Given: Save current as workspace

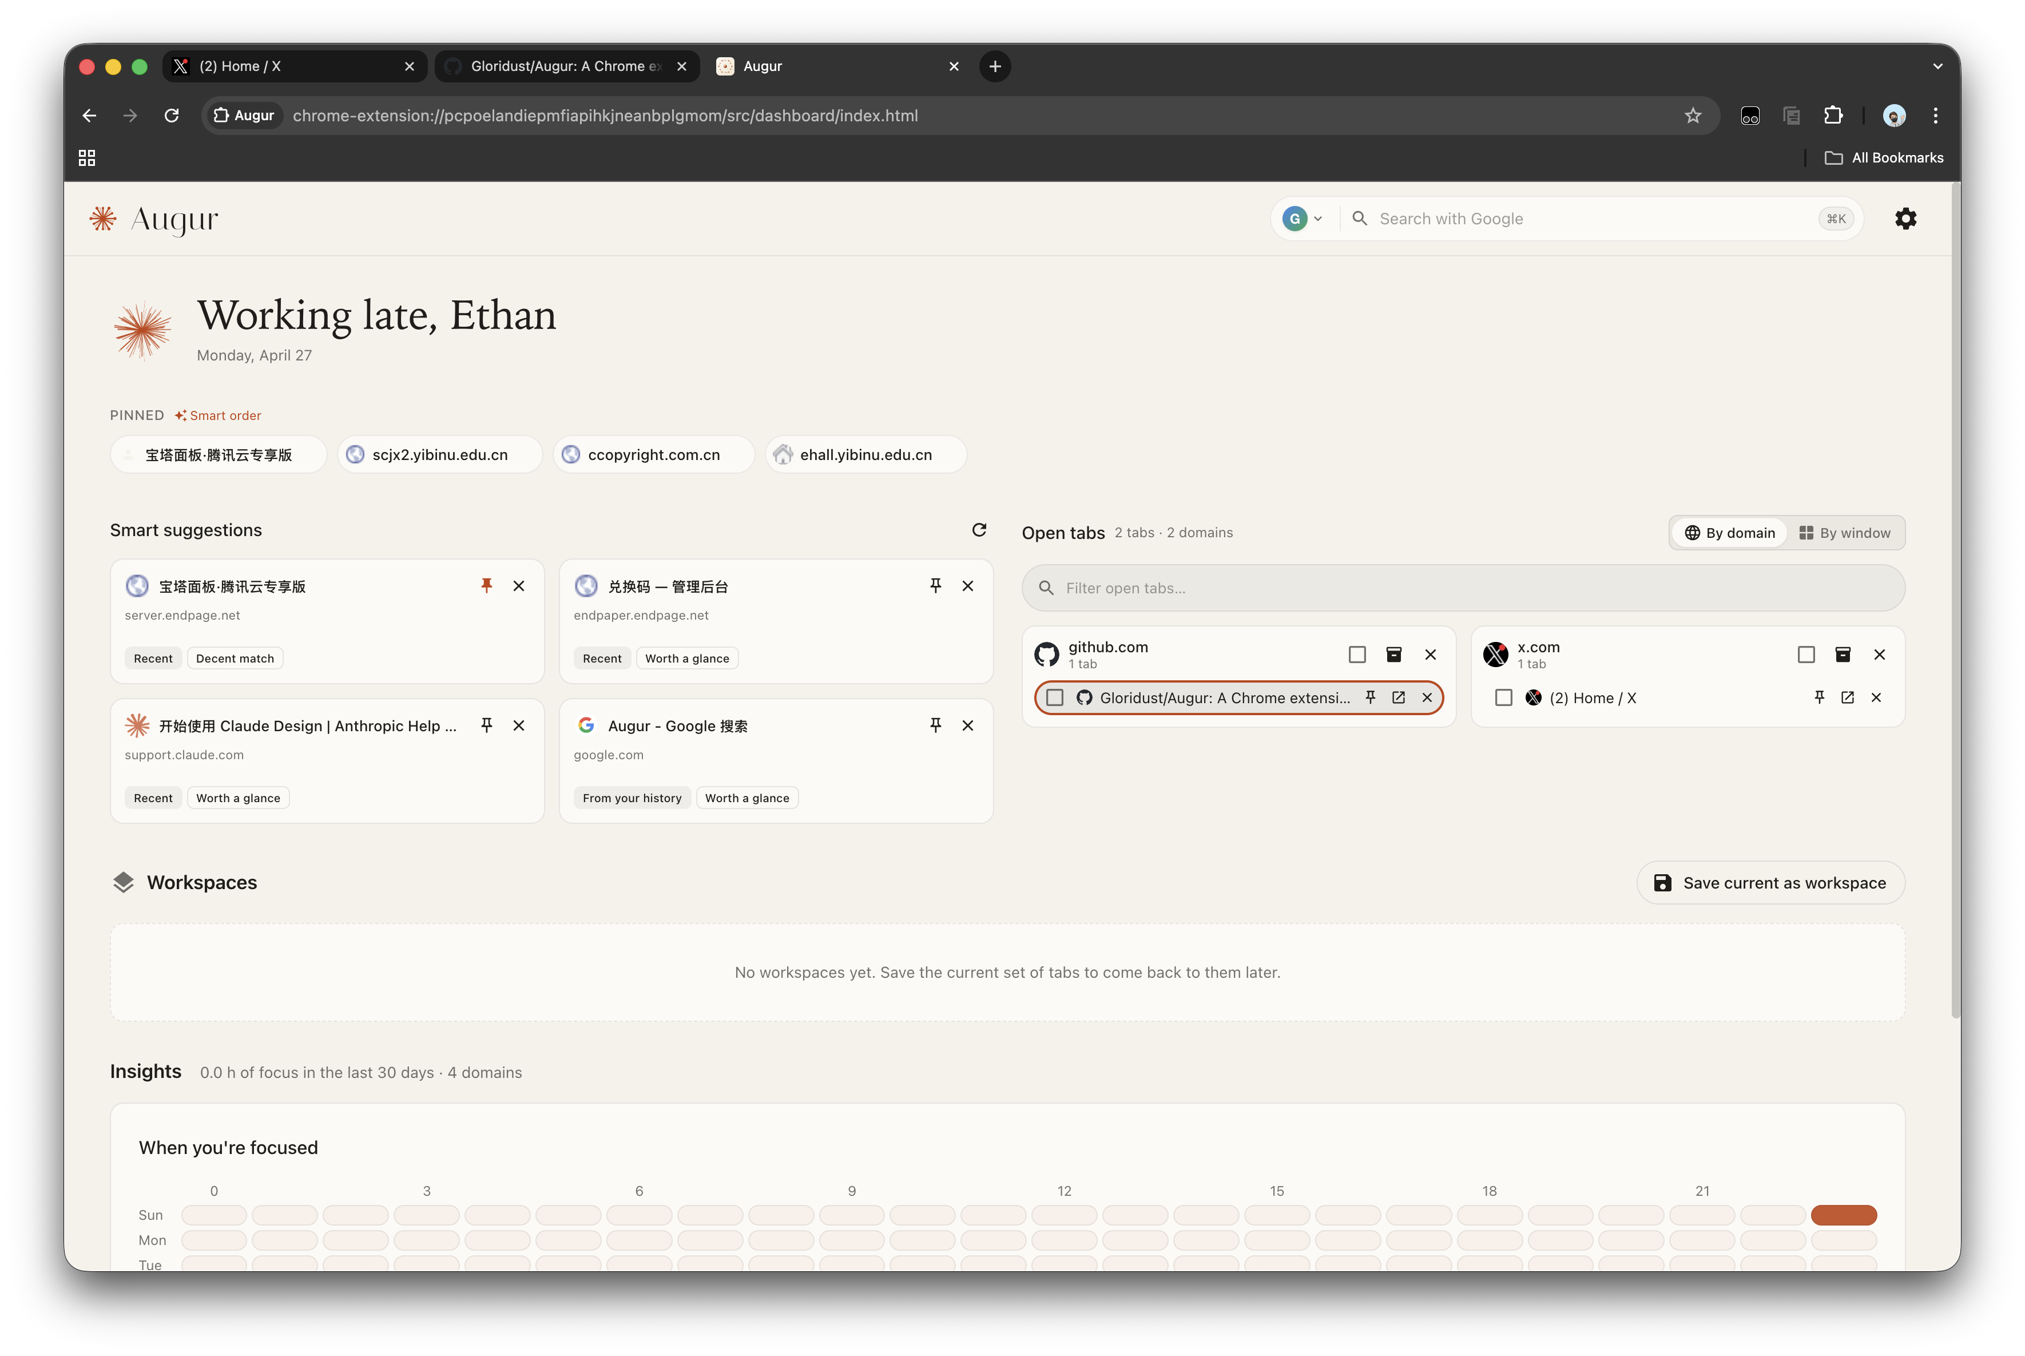Looking at the screenshot, I should [x=1770, y=882].
